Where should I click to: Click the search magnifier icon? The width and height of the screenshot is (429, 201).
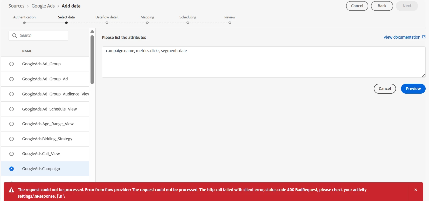(15, 36)
